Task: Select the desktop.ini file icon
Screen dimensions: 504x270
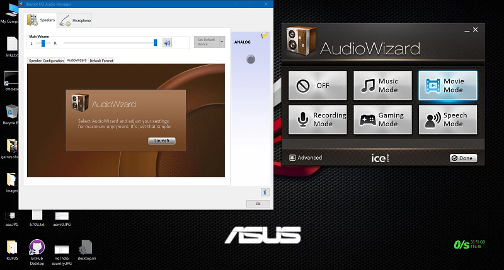Action: pyautogui.click(x=87, y=250)
